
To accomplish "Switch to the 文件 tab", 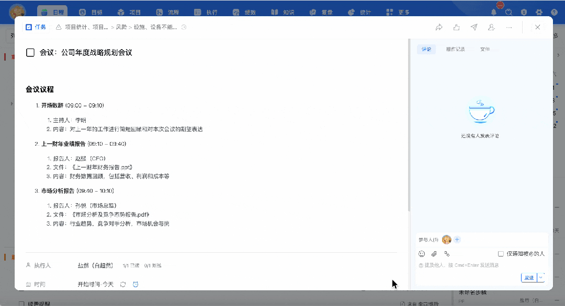I will point(486,49).
